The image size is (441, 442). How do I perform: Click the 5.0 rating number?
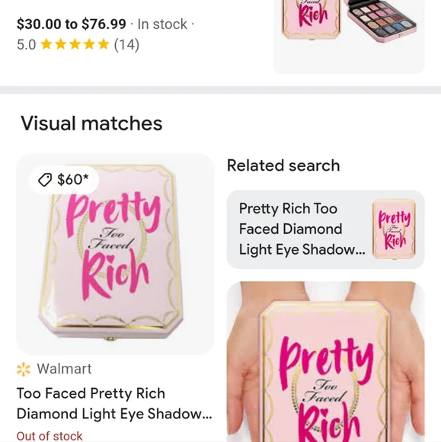tap(26, 45)
